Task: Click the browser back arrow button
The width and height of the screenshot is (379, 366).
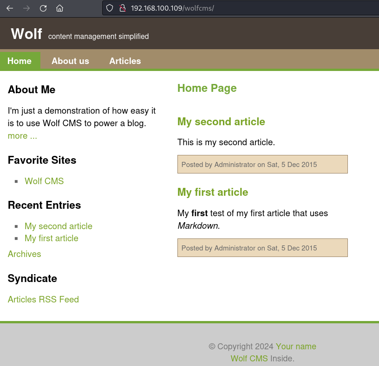Action: point(10,8)
